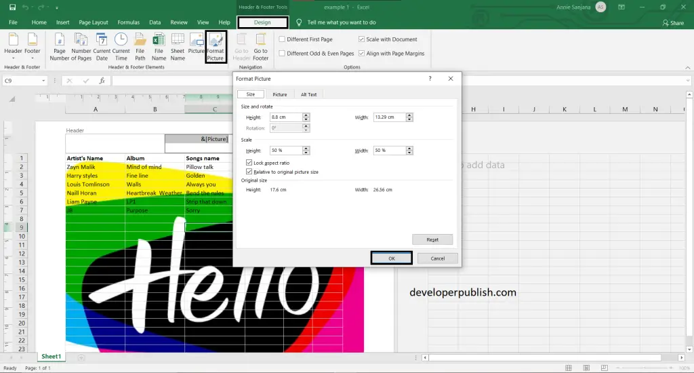Uncheck Align with Page Margins
Image resolution: width=694 pixels, height=373 pixels.
coord(362,53)
